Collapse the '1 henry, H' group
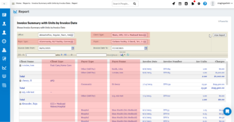Image resolution: width=234 pixels, height=122 pixels. pos(20,81)
